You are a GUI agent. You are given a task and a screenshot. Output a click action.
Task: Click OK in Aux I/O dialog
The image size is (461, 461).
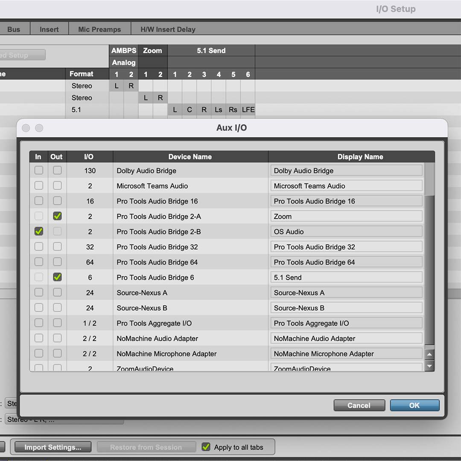(414, 405)
